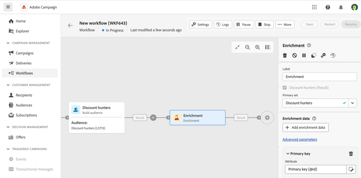This screenshot has height=178, width=361.
Task: Copy the Enrichment activity
Action: [x=313, y=55]
